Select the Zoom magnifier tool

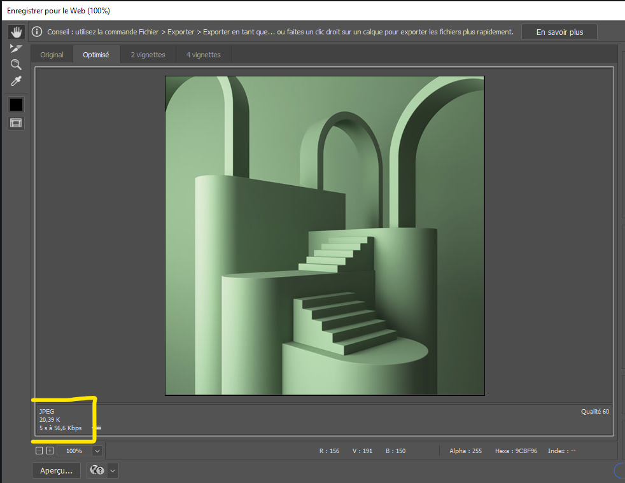[16, 64]
